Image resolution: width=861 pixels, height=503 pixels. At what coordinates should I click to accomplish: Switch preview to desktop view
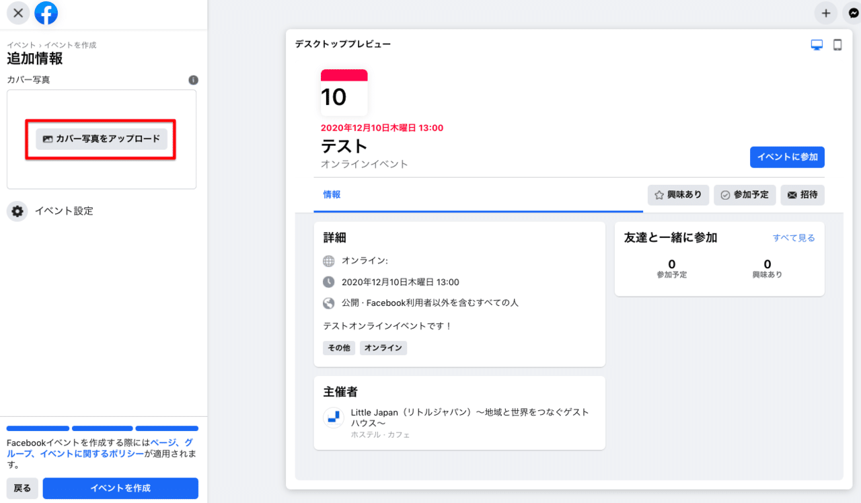click(x=817, y=44)
